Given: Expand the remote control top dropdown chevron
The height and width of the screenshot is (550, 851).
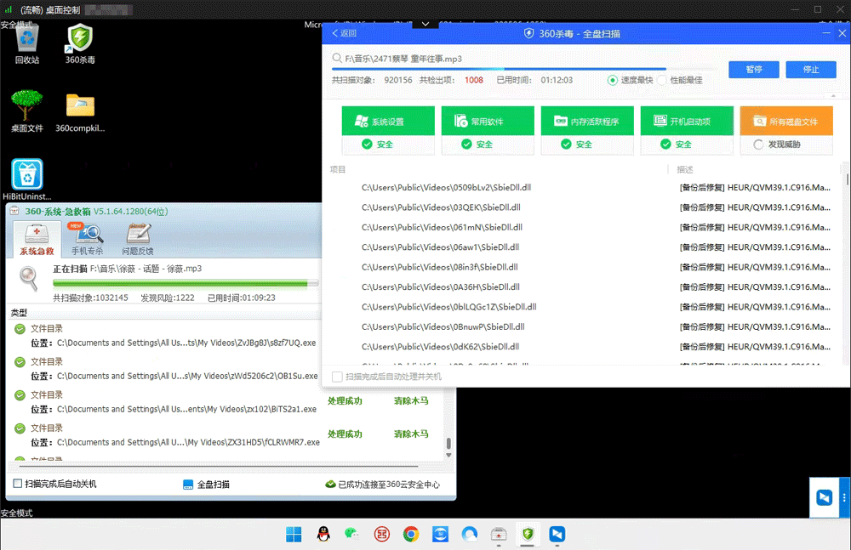Looking at the screenshot, I should click(x=425, y=25).
